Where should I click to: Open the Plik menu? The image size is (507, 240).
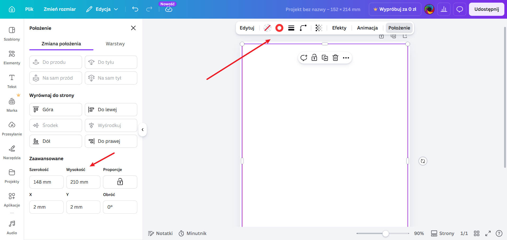[x=29, y=9]
